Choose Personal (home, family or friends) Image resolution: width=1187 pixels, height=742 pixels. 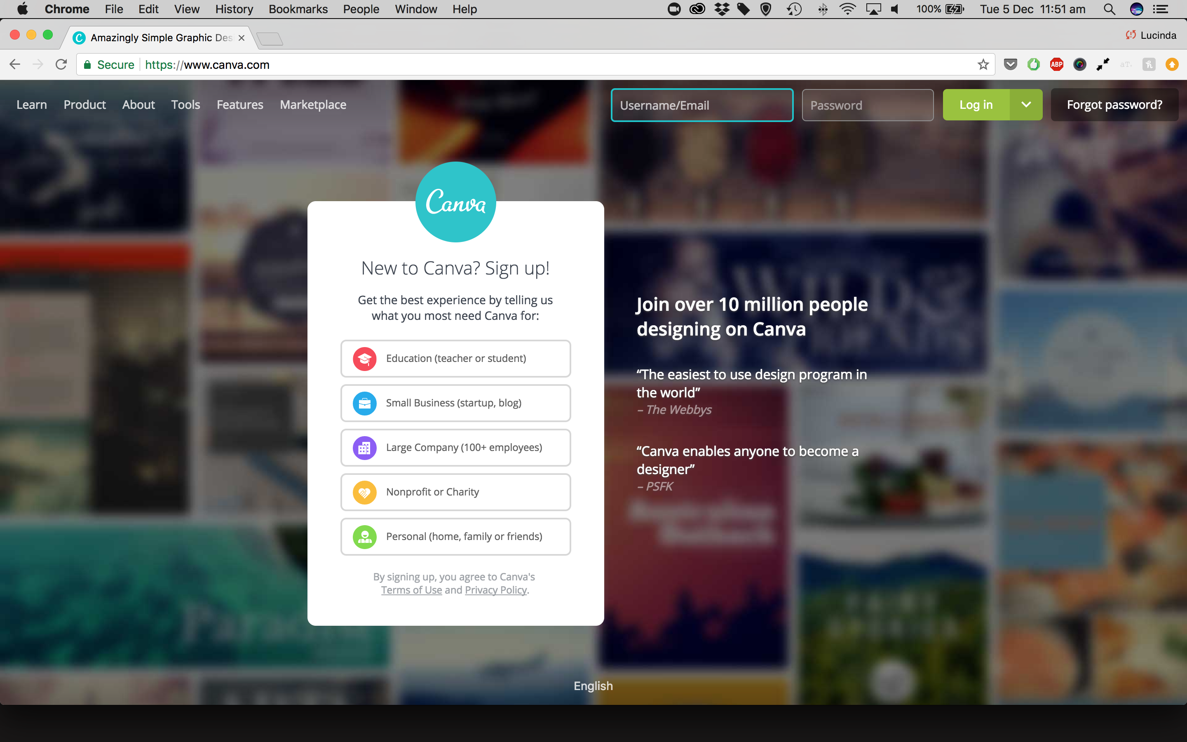[456, 537]
